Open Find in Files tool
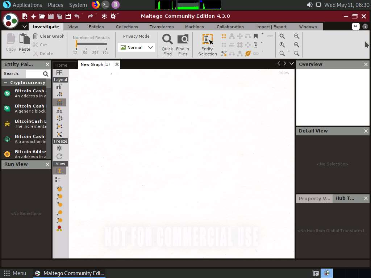The height and width of the screenshot is (278, 371). click(x=183, y=45)
